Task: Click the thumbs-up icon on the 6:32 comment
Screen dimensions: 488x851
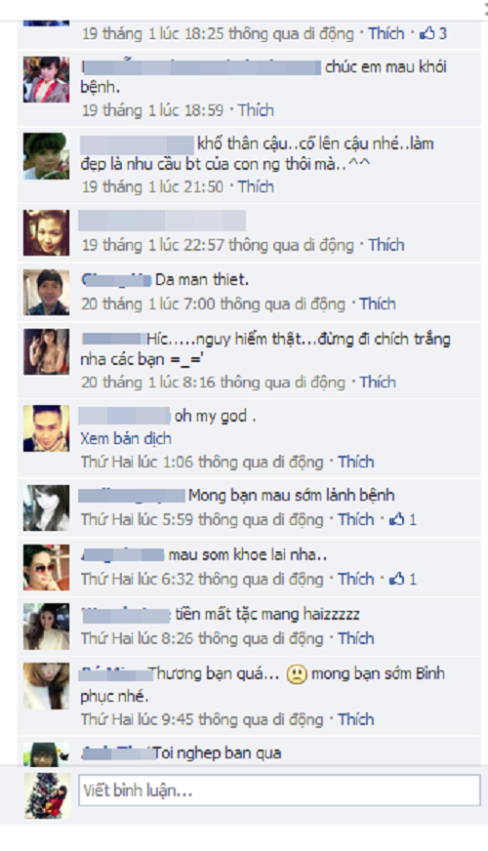Action: click(397, 579)
